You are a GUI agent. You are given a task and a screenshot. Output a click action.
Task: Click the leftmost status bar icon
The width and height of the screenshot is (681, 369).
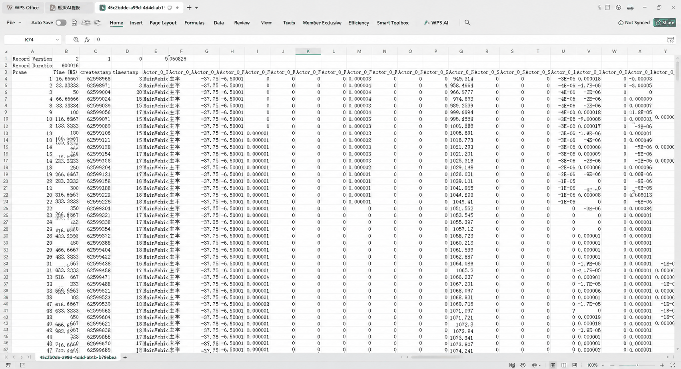pos(8,365)
